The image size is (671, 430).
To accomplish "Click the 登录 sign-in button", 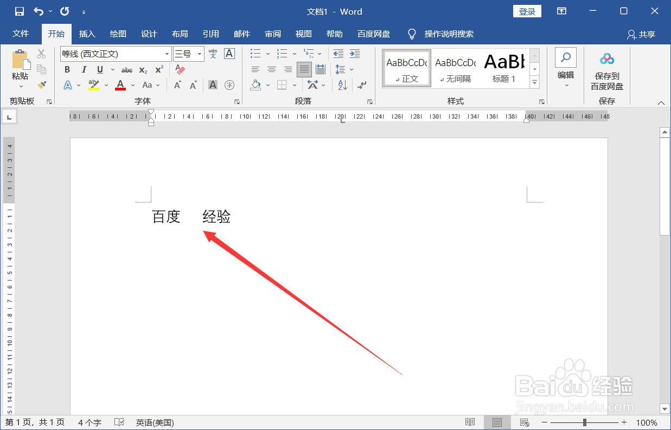I will (527, 11).
